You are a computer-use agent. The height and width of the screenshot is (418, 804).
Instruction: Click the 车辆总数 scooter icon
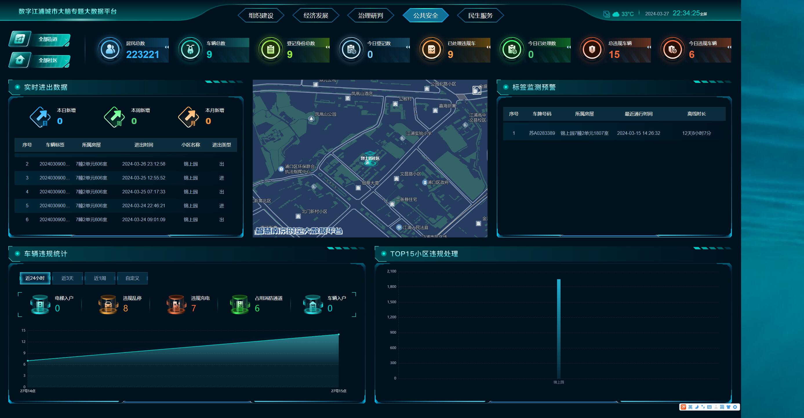pos(190,49)
